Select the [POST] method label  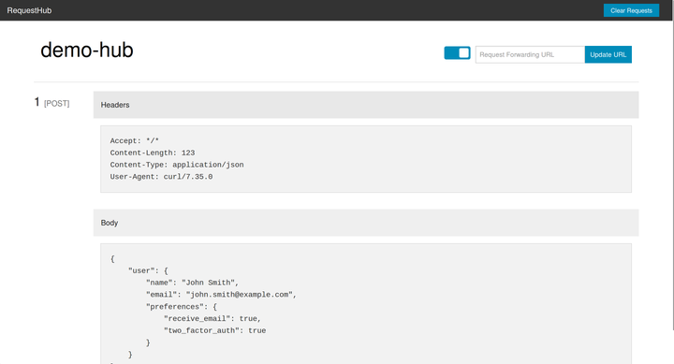pyautogui.click(x=57, y=104)
